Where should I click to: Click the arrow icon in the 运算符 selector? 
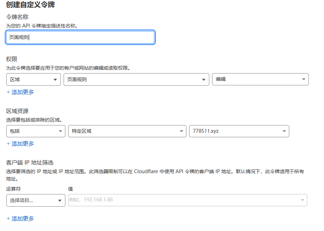click(x=60, y=200)
